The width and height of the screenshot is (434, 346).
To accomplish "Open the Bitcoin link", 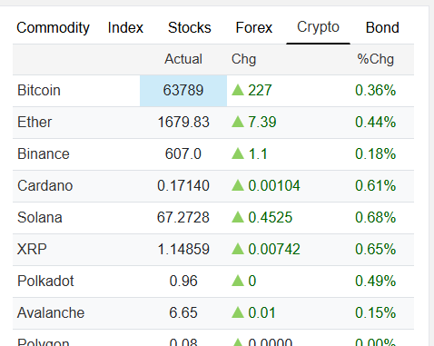I will pos(39,90).
